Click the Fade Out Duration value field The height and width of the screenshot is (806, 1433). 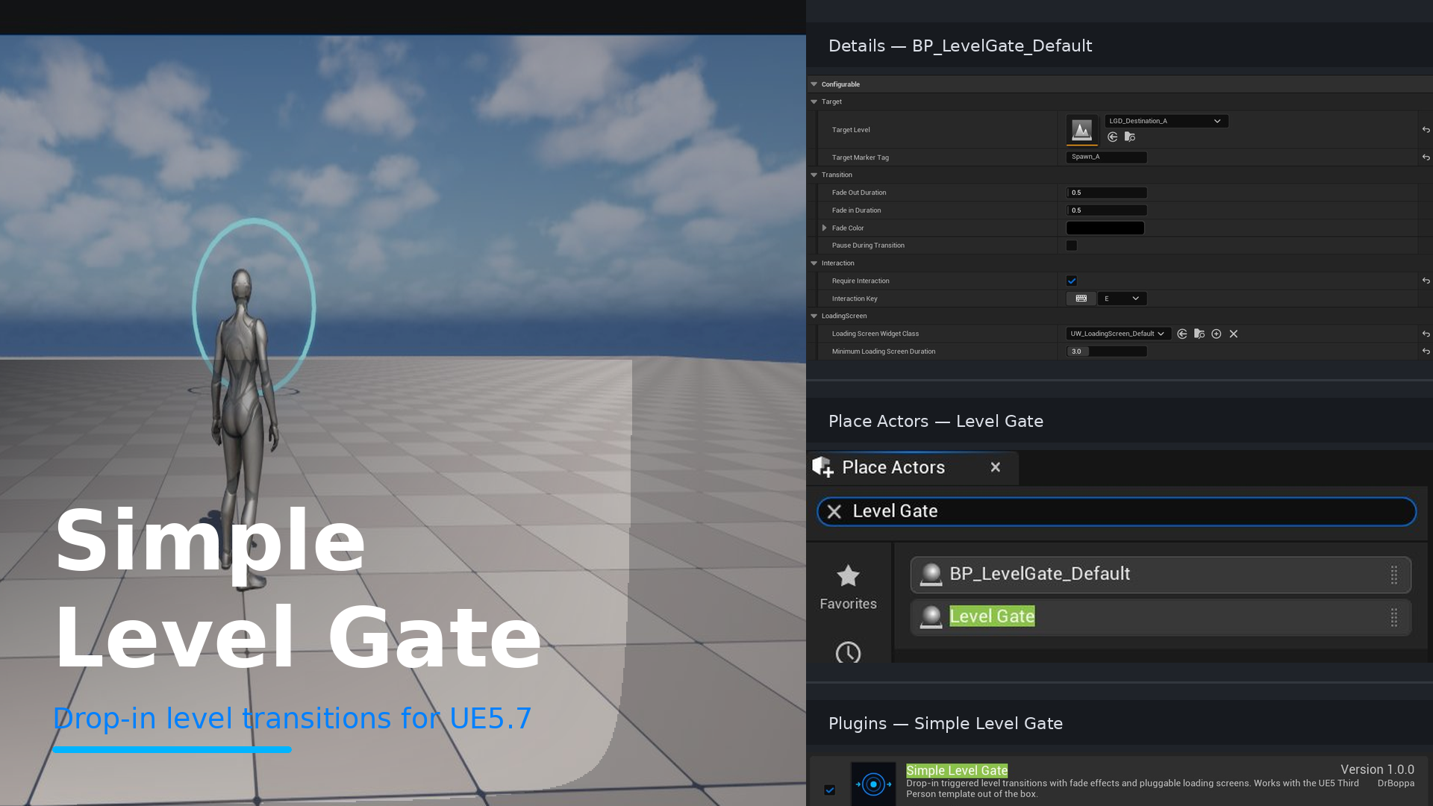coord(1106,193)
